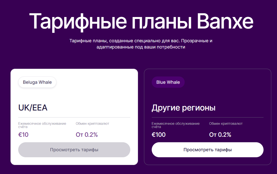Click the 'Просмотреть тарифы' button on the UK/EEA card

(x=74, y=150)
